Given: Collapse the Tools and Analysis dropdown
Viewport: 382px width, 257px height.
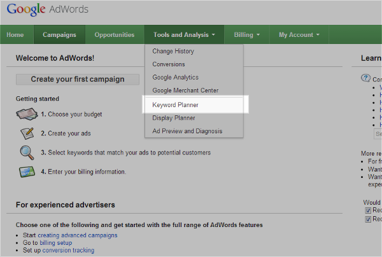Looking at the screenshot, I should click(x=184, y=34).
